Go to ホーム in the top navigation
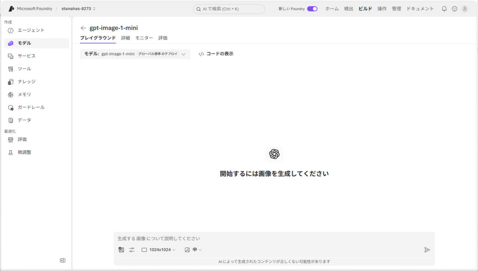 pyautogui.click(x=332, y=9)
